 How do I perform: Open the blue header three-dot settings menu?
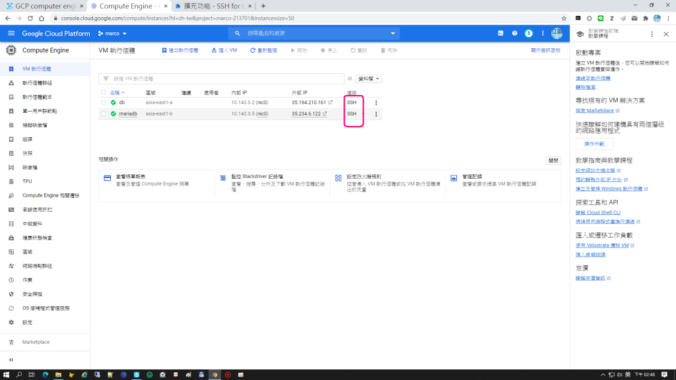[x=543, y=33]
